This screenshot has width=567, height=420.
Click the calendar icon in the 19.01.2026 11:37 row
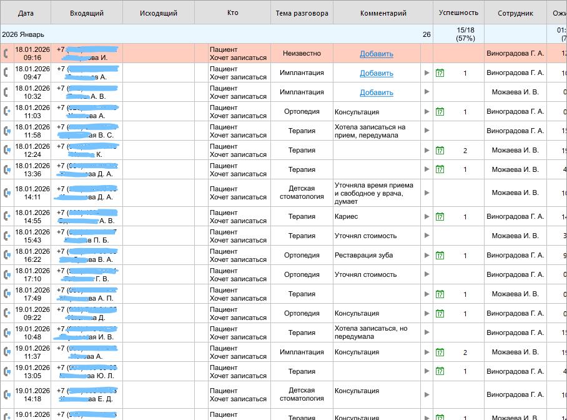tap(440, 352)
